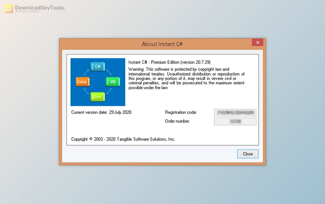325x204 pixels.
Task: Click the C++ block in the logo
Action: [97, 97]
